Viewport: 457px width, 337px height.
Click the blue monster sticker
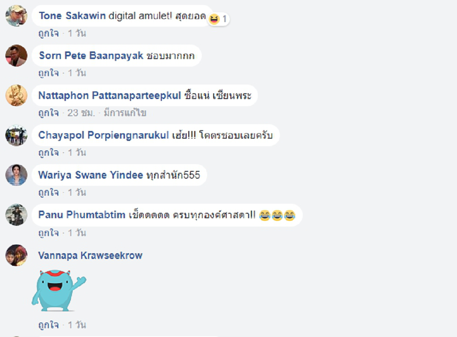pyautogui.click(x=59, y=291)
